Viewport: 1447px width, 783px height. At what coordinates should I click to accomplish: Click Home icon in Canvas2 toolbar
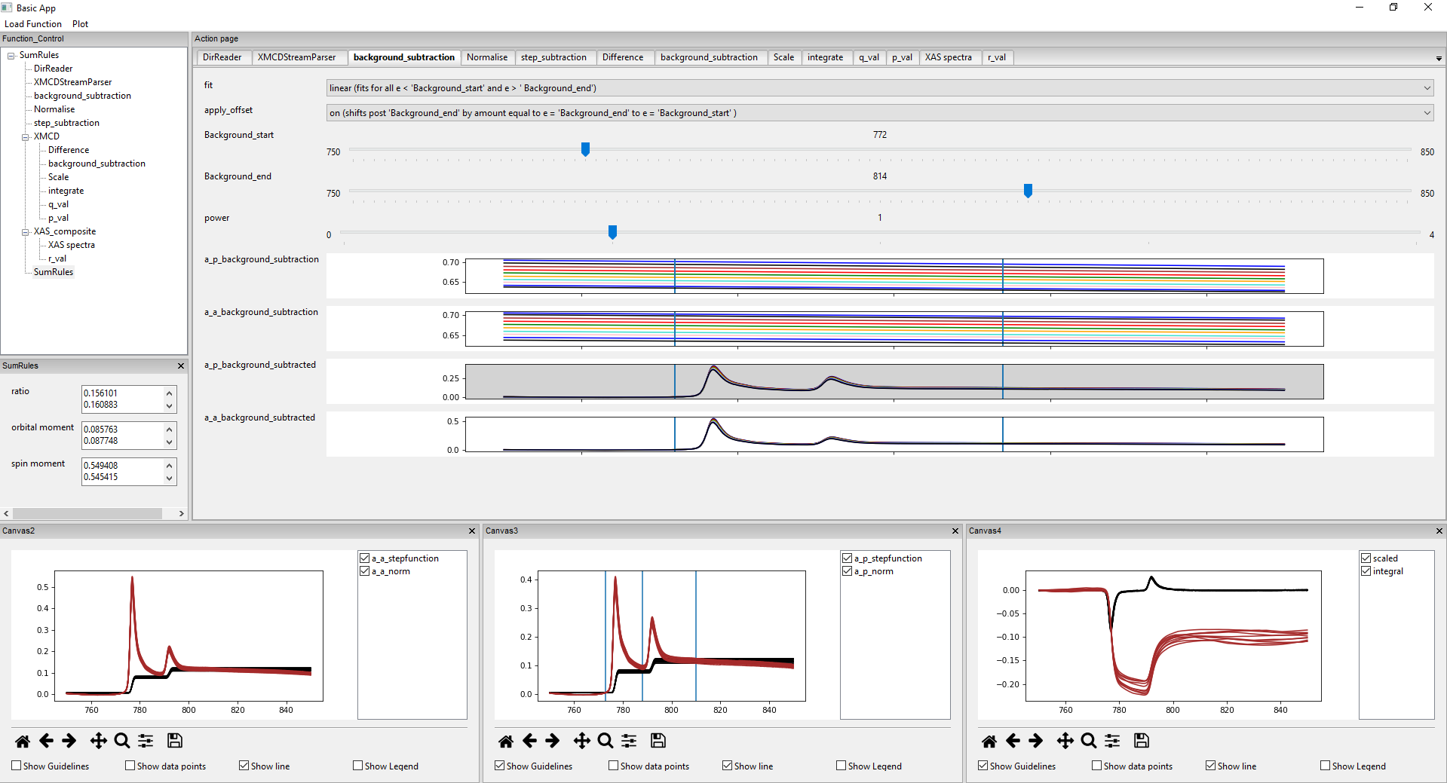pos(23,741)
